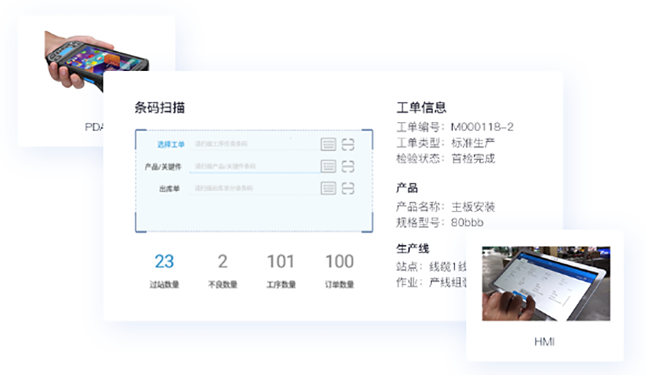646x375 pixels.
Task: Click the 不良数量 label
Action: (x=223, y=285)
